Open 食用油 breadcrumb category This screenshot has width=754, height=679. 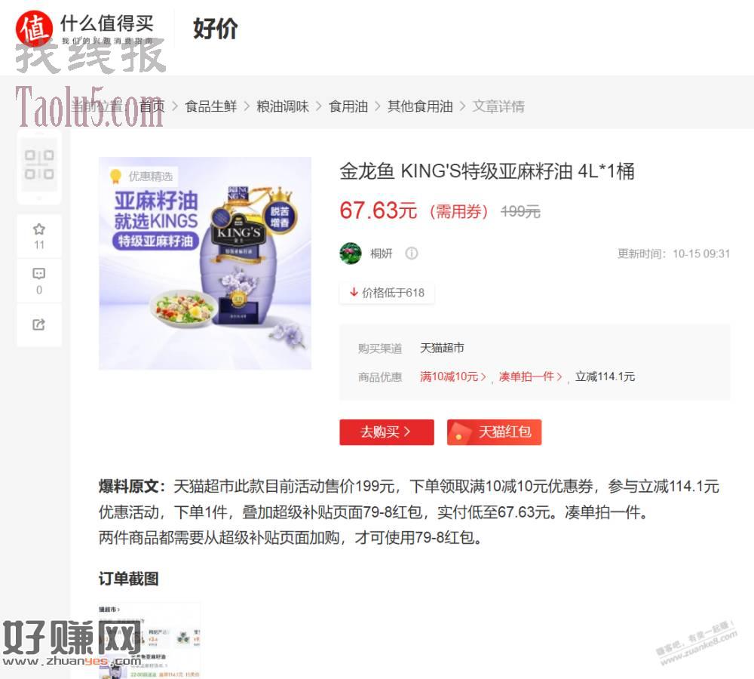point(348,106)
